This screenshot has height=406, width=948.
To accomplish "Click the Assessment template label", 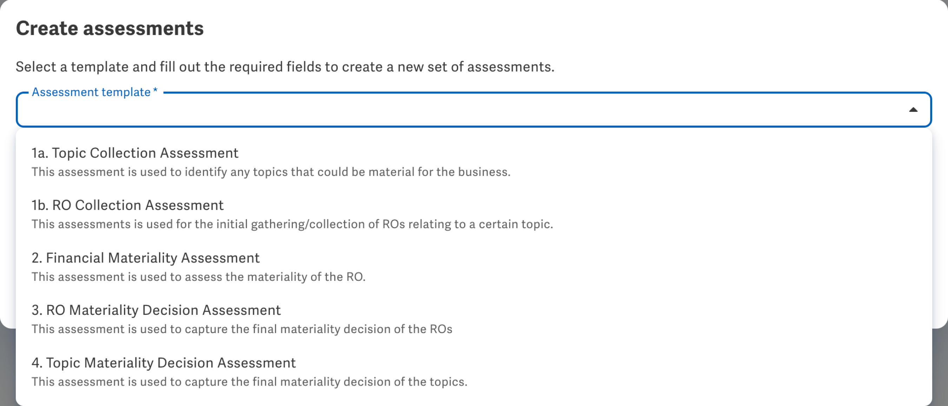I will (91, 92).
